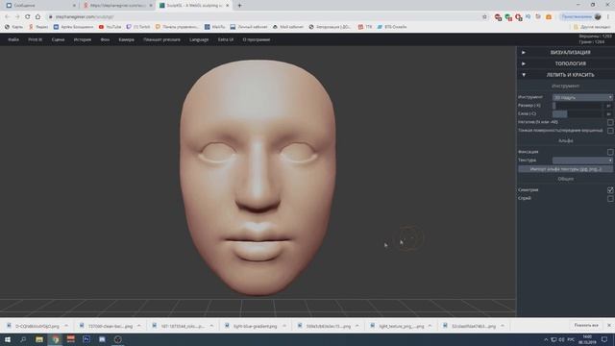Image resolution: width=615 pixels, height=346 pixels.
Task: Close the SculptGL browser tab
Action: [x=227, y=6]
